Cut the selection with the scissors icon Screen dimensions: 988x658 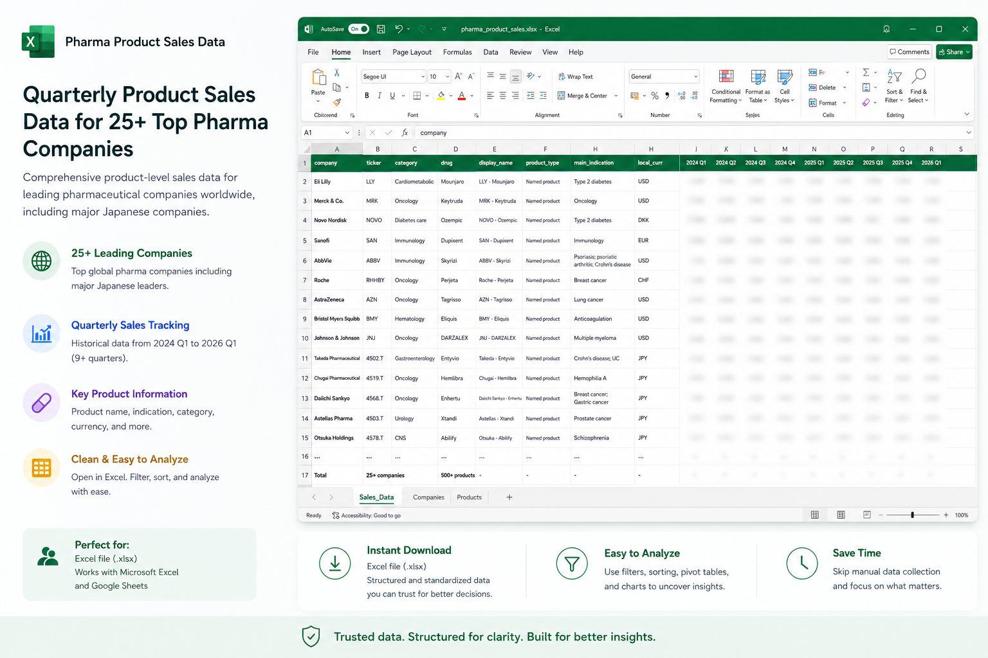(337, 73)
